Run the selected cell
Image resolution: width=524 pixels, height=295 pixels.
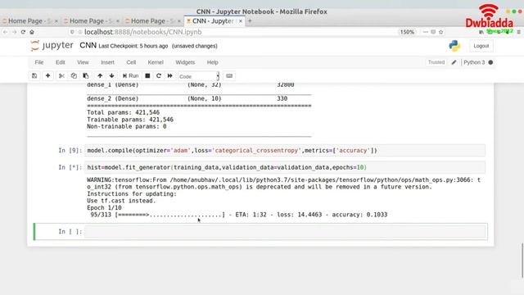131,76
